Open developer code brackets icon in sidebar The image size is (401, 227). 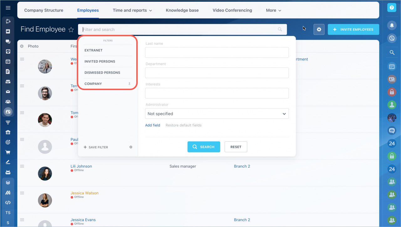tap(8, 203)
